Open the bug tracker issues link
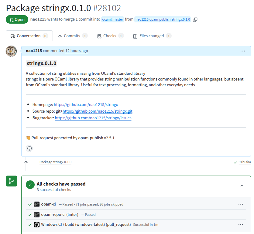254x234 pixels. [x=93, y=118]
